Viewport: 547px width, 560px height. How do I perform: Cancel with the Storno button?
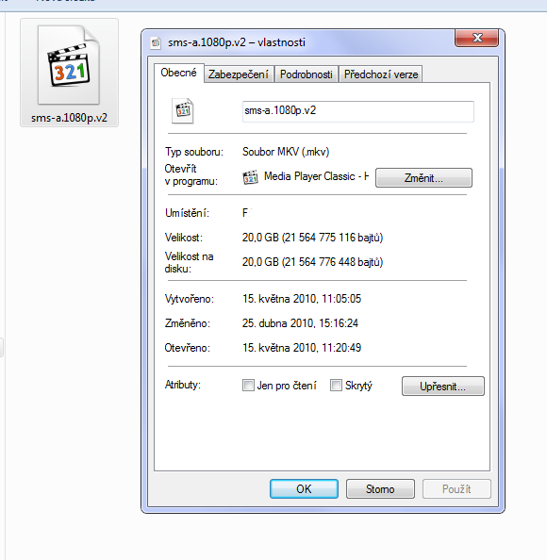point(380,489)
